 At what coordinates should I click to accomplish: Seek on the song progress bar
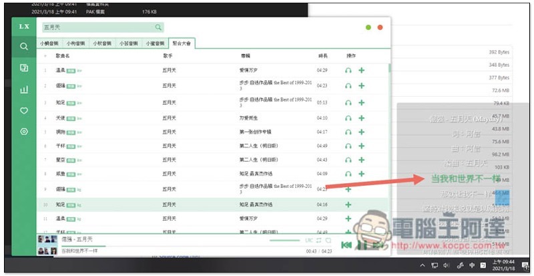196,246
